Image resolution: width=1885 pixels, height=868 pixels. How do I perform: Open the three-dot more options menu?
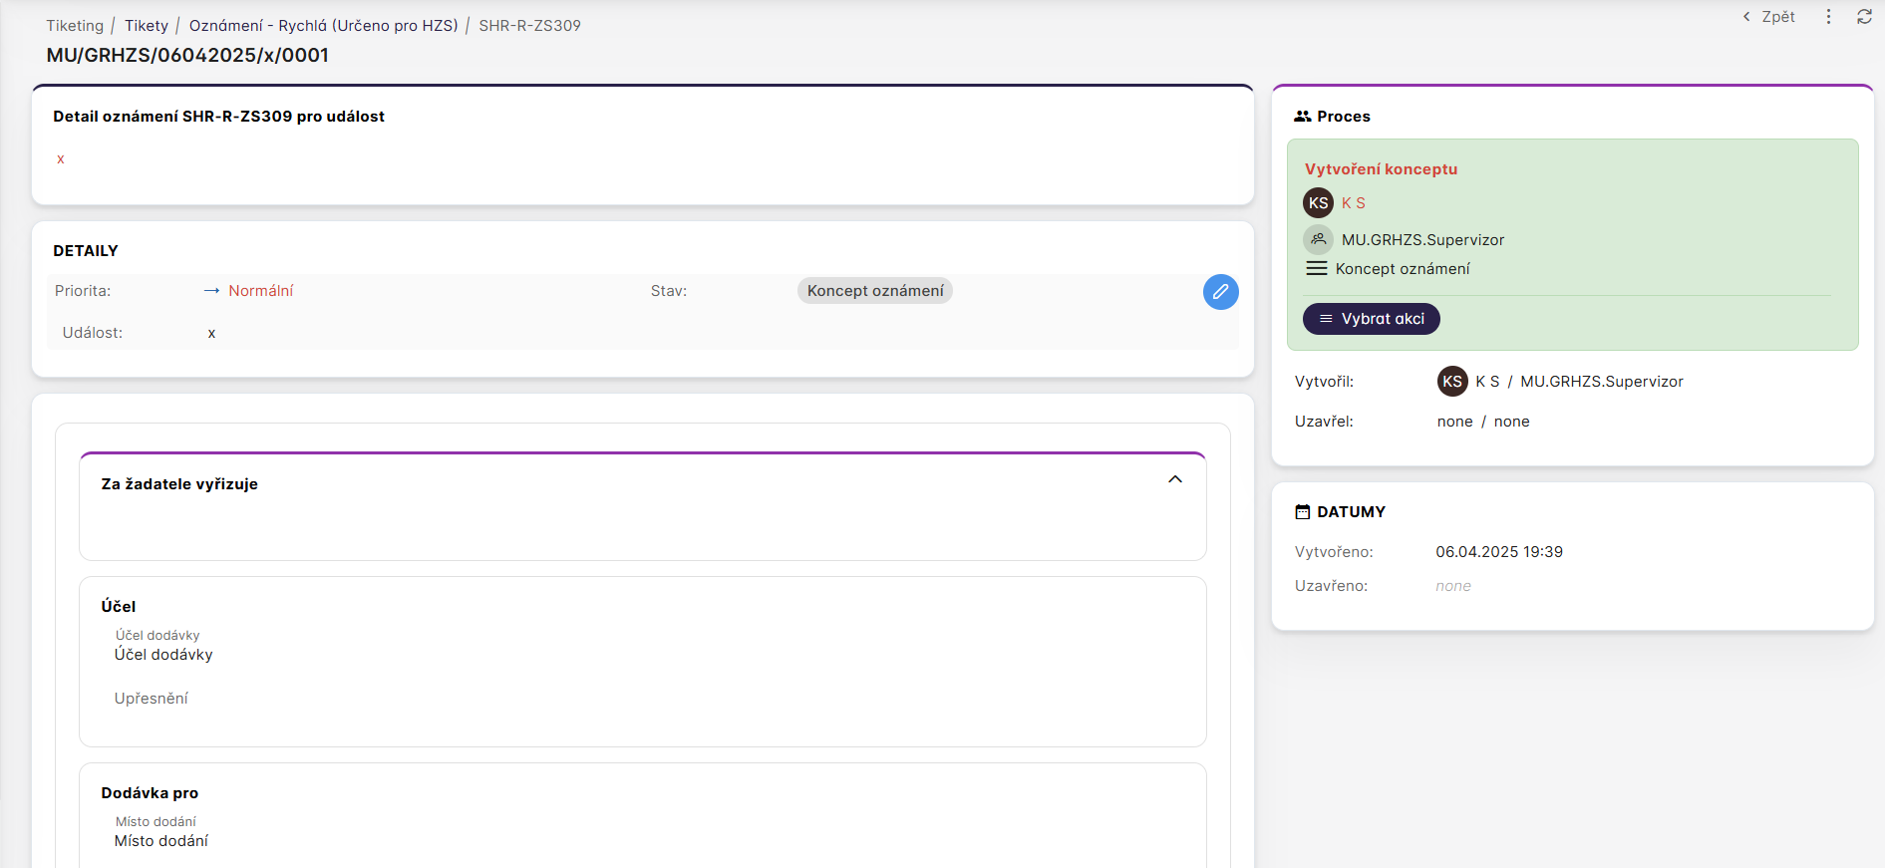click(x=1828, y=17)
